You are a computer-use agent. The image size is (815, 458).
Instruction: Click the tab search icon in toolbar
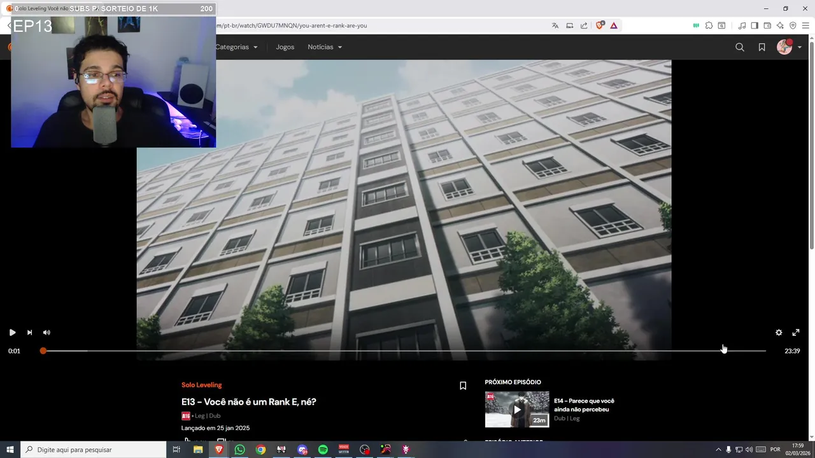point(721,25)
